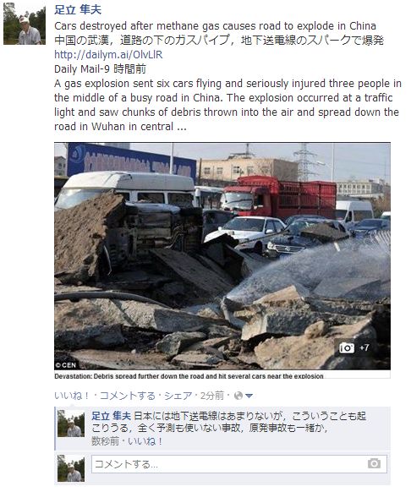This screenshot has height=492, width=411.
Task: Click the photo caption starting 'Devastation'
Action: point(189,376)
